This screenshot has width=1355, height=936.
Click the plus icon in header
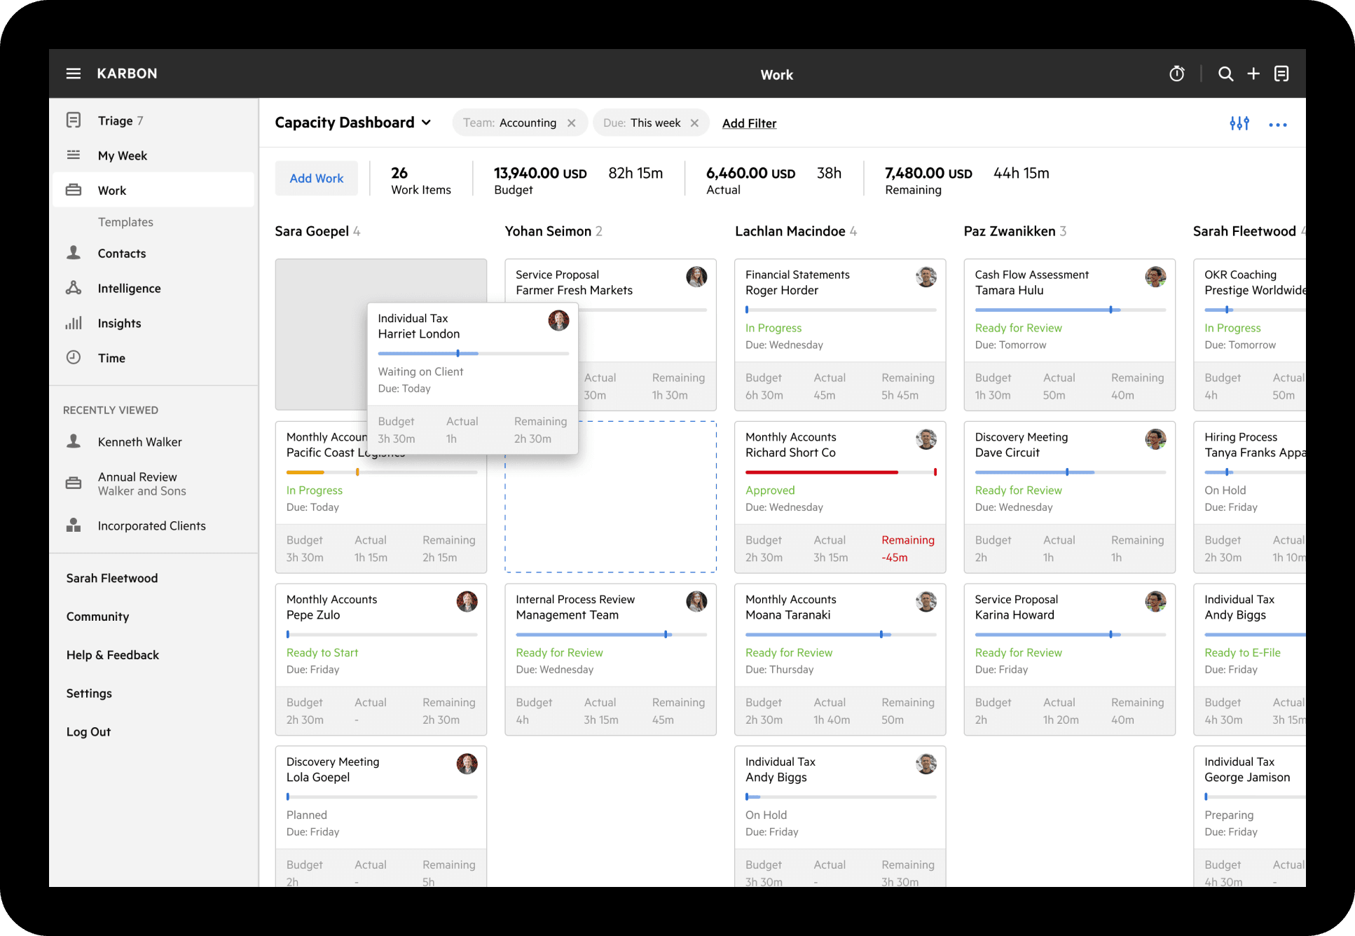tap(1253, 74)
